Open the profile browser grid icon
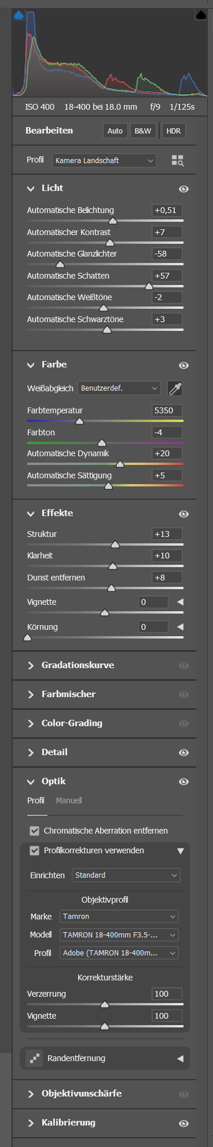 [x=178, y=161]
